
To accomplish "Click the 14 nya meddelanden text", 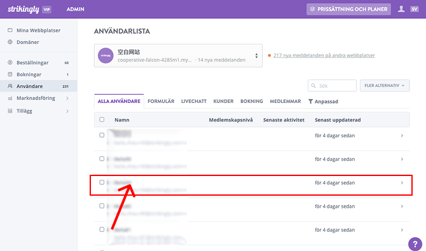I will coord(221,60).
